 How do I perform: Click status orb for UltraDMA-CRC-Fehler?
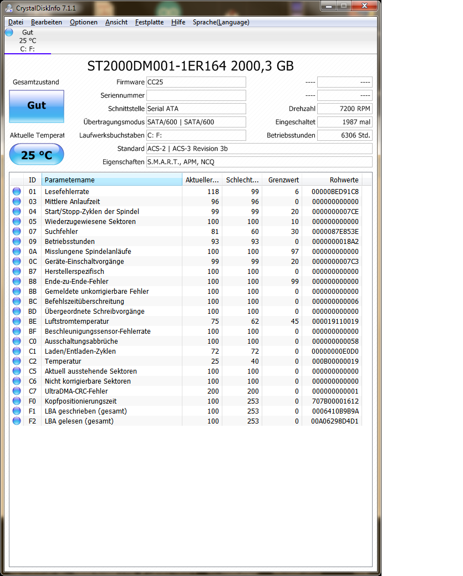[x=17, y=391]
